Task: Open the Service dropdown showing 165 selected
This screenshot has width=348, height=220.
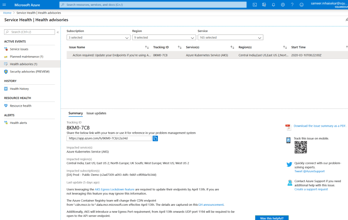Action: tap(230, 37)
